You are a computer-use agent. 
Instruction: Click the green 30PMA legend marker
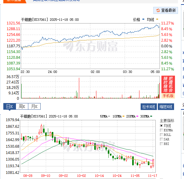[151, 116]
